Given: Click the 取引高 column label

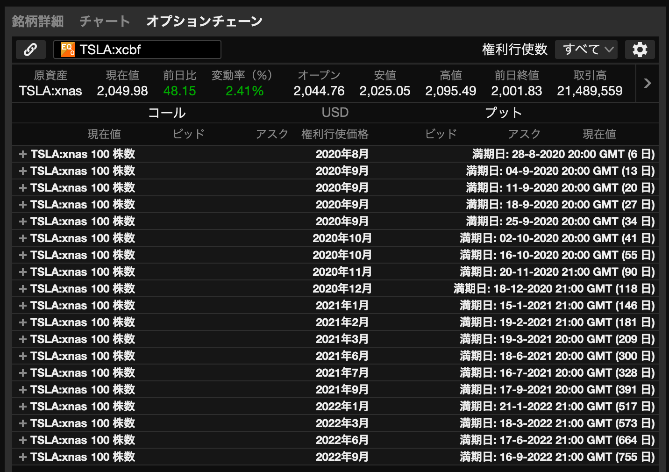Looking at the screenshot, I should (x=590, y=75).
